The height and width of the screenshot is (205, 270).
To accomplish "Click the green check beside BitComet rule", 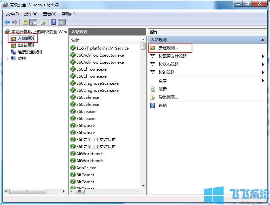I will point(73,175).
